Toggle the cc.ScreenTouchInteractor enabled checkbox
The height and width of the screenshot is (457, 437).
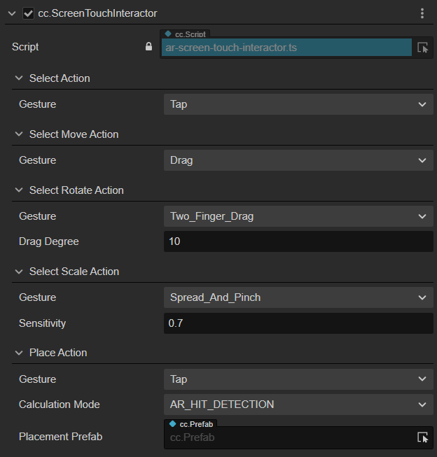(x=28, y=13)
